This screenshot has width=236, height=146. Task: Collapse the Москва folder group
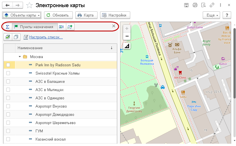point(20,57)
